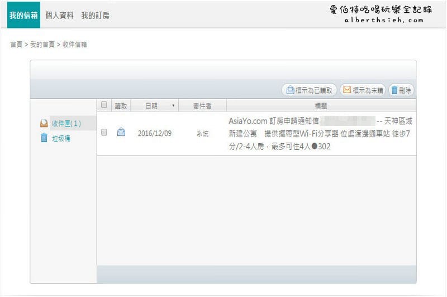Click the trash can icon in 刪除
Image resolution: width=447 pixels, height=297 pixels.
pos(394,90)
